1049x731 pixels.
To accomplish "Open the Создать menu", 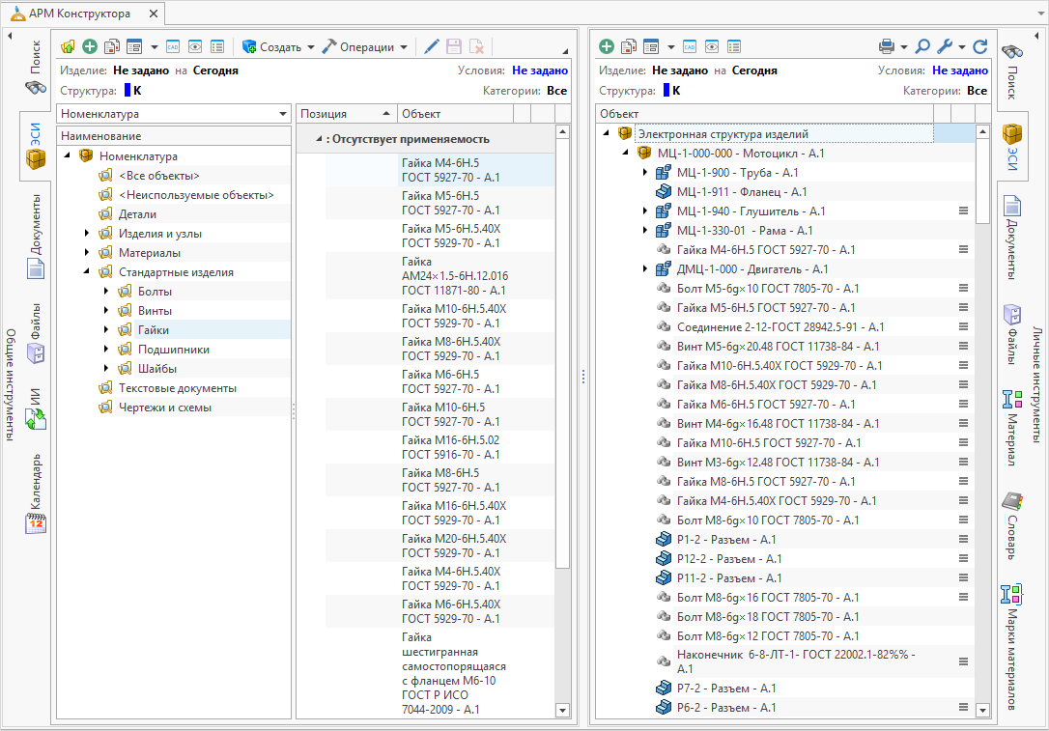I will tap(279, 46).
